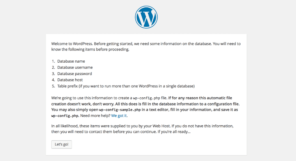Click the wp-config-sample.php filename text
Viewport: 296px width, 161px height.
[x=120, y=110]
